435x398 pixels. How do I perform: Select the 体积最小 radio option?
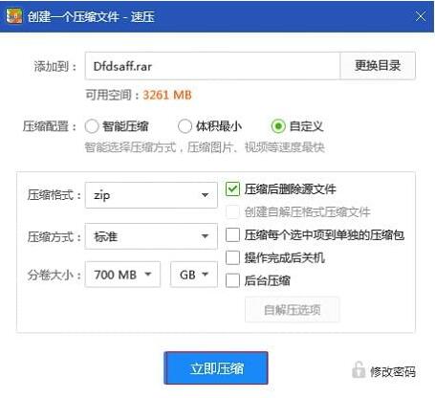(185, 126)
